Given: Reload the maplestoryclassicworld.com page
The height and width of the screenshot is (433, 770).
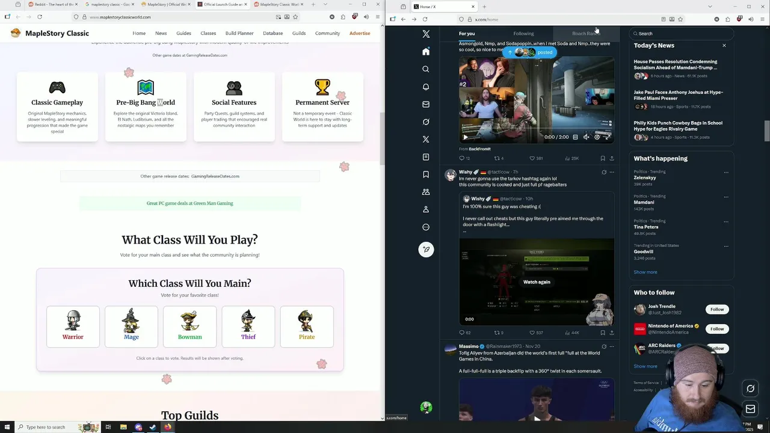Looking at the screenshot, I should point(39,17).
